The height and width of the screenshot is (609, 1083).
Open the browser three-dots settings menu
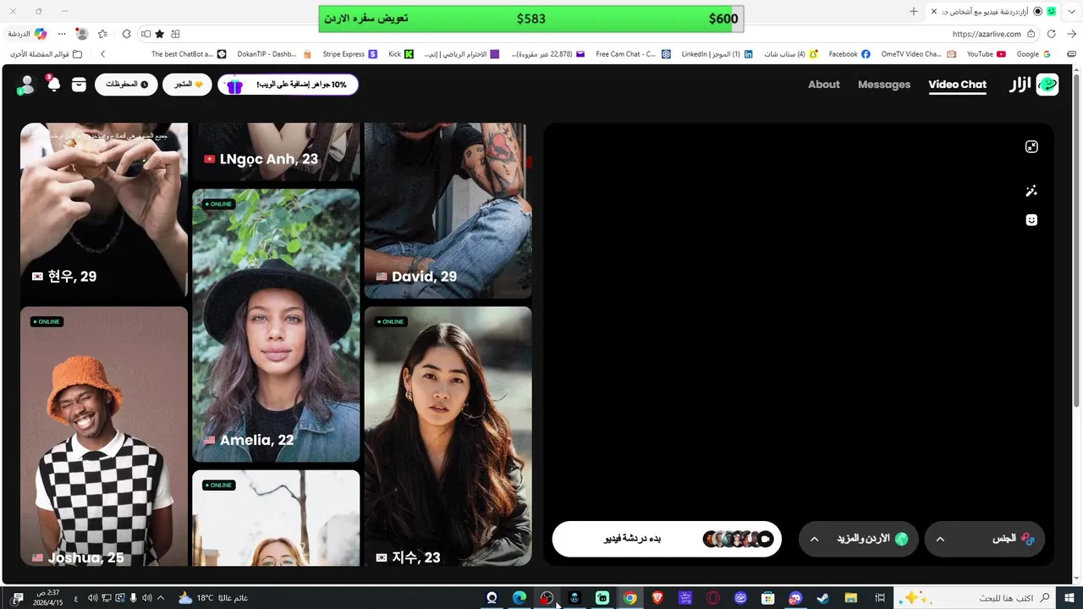click(x=62, y=34)
